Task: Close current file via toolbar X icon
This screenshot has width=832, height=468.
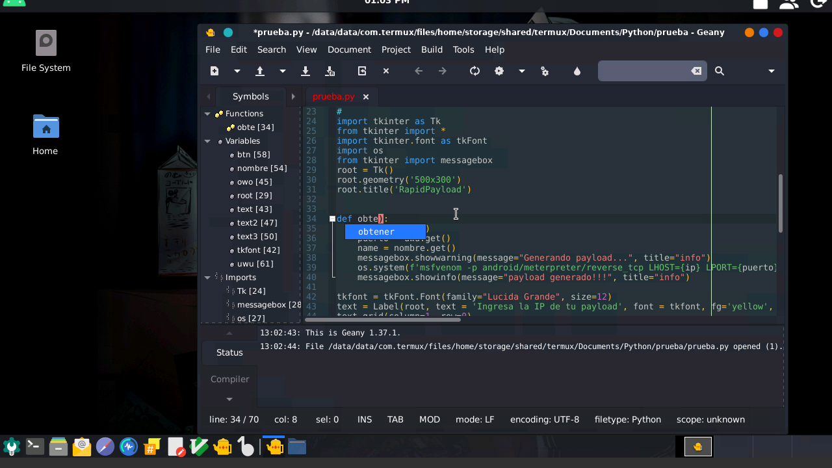Action: coord(386,71)
